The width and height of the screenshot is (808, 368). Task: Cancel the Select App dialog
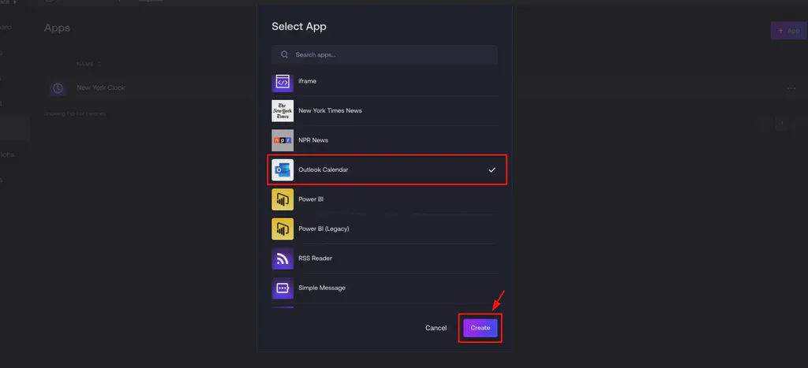click(x=436, y=328)
